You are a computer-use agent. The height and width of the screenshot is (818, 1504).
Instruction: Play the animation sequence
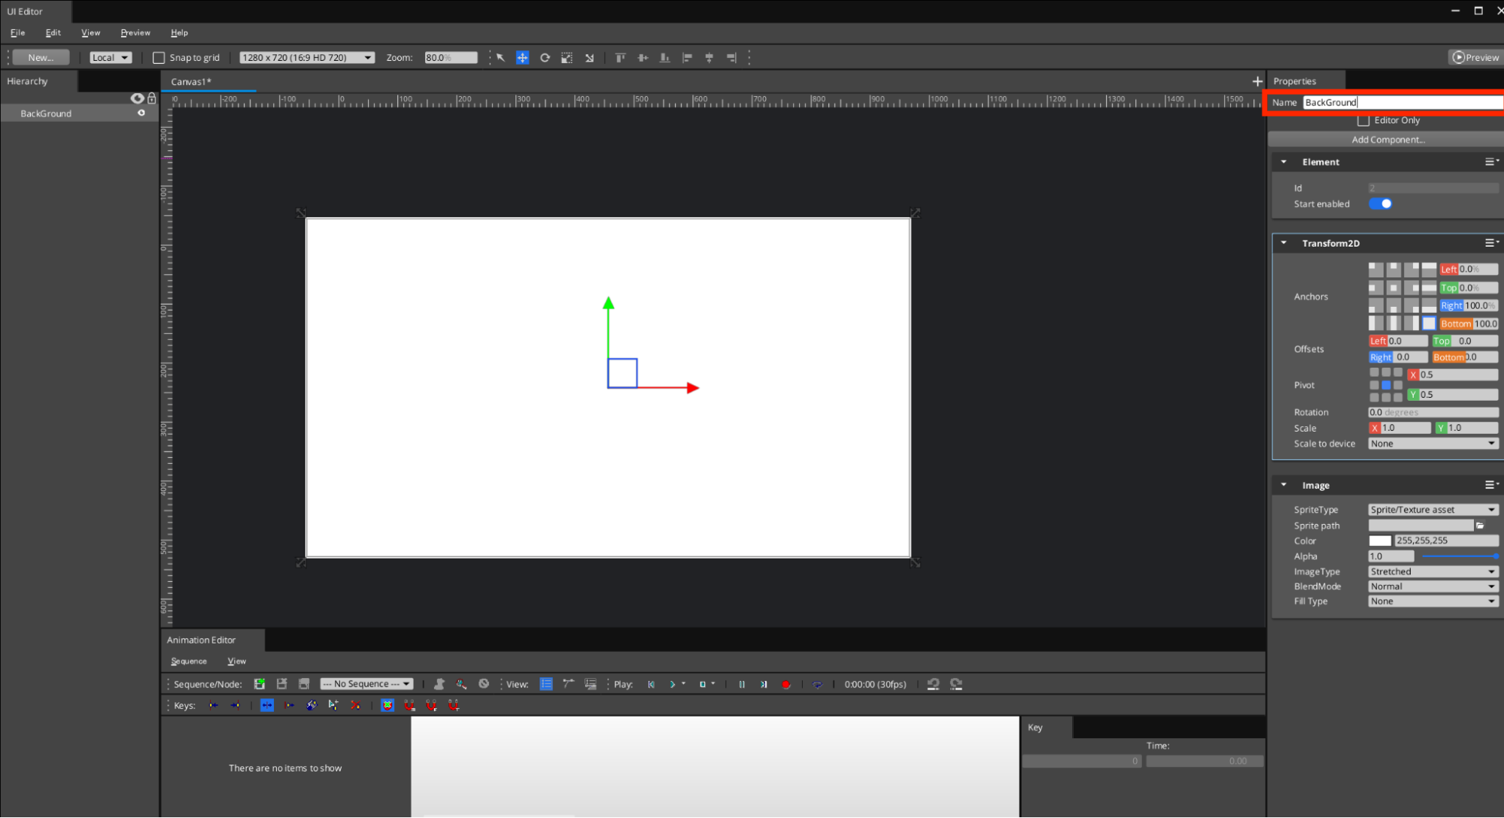[673, 683]
